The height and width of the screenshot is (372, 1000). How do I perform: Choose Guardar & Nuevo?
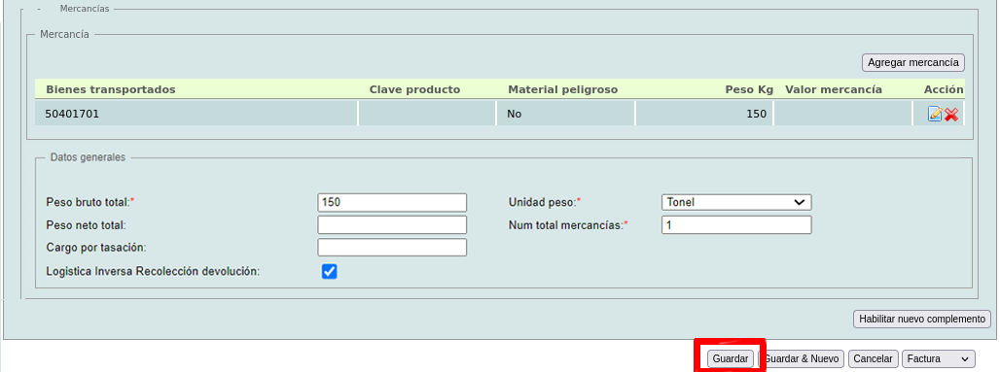pyautogui.click(x=801, y=358)
